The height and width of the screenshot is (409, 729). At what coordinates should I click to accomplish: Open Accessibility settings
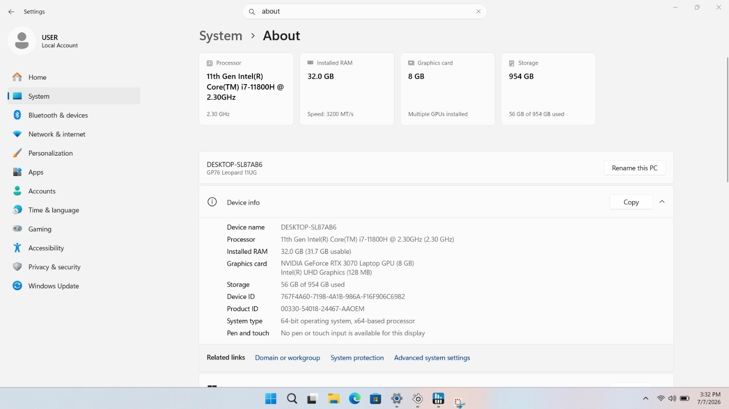click(74, 248)
